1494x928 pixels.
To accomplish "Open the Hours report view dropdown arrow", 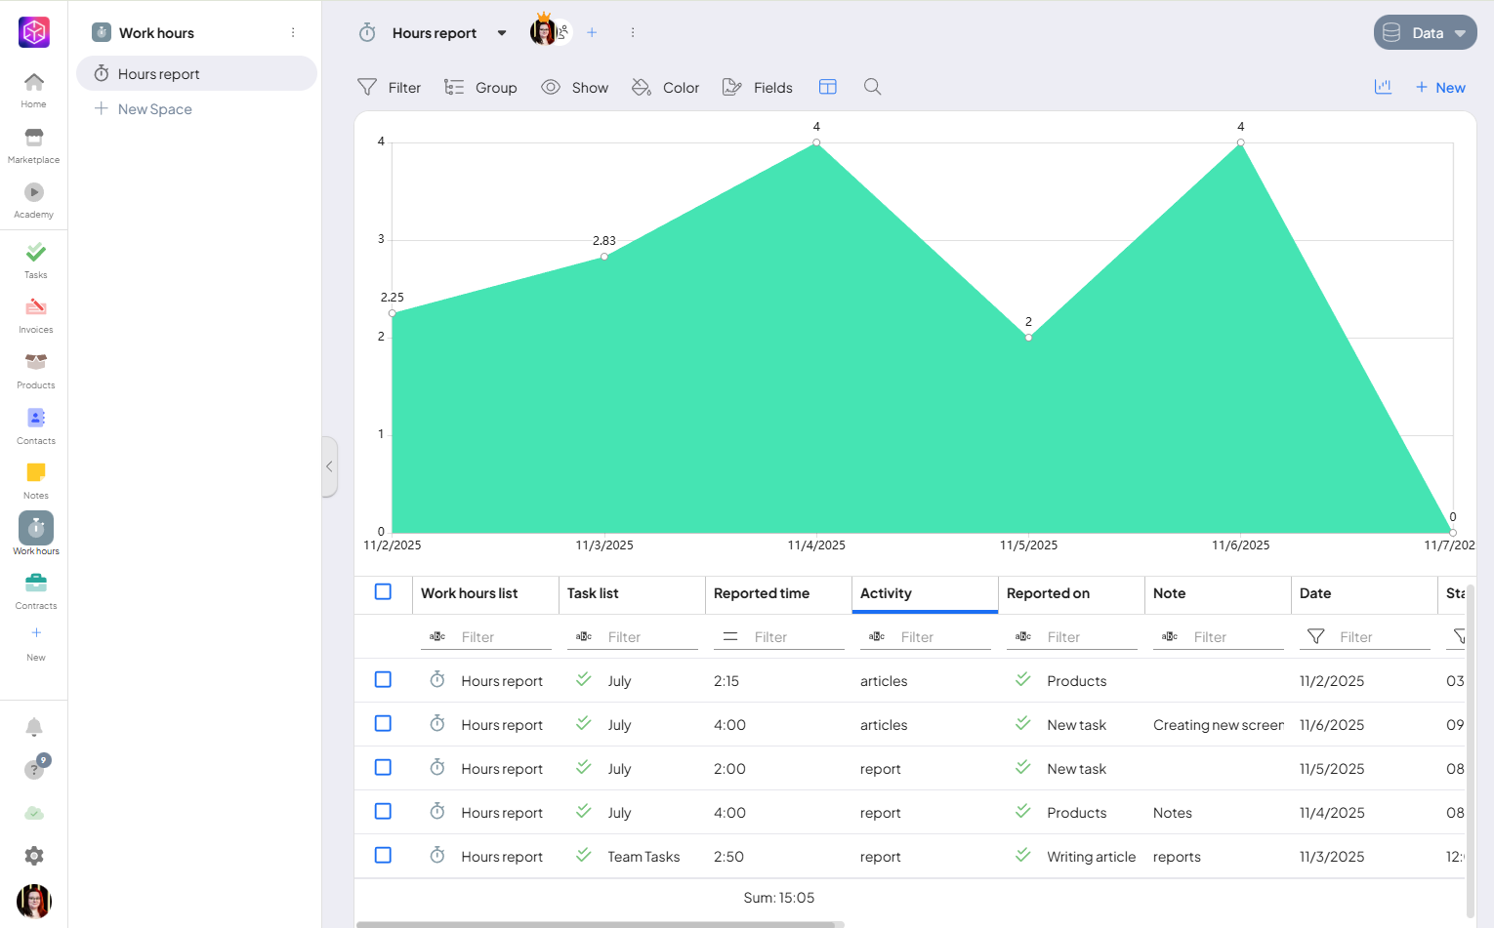I will [502, 33].
